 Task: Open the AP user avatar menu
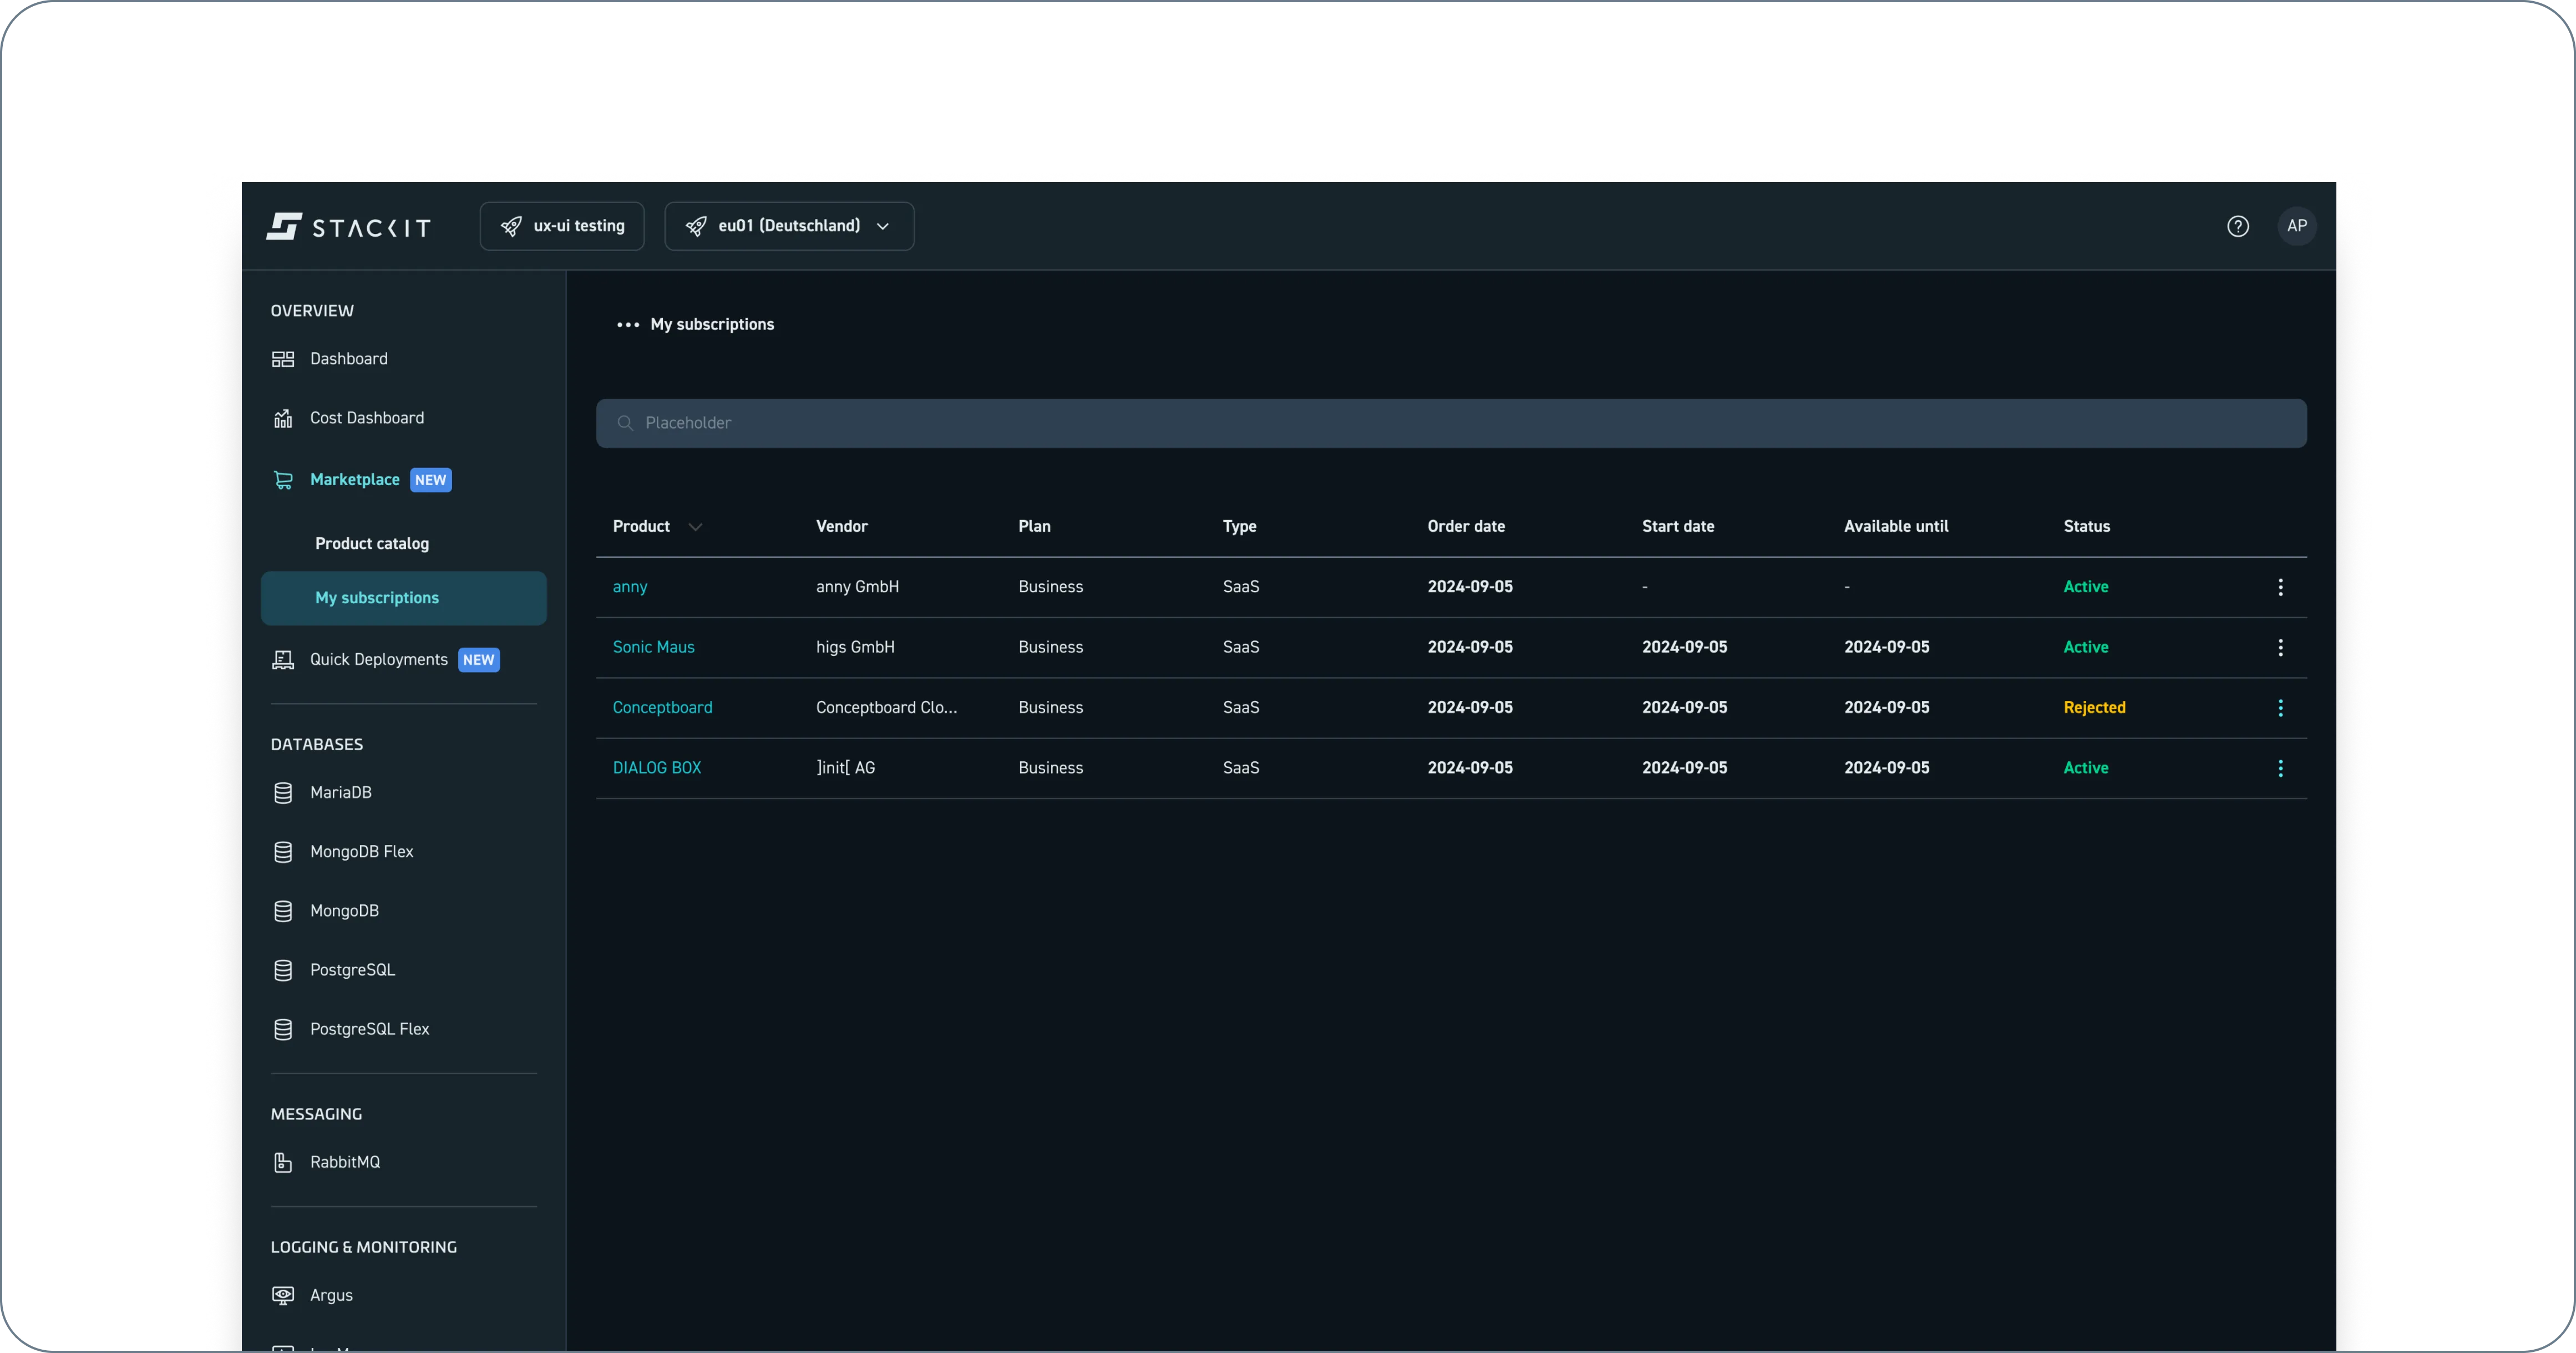pyautogui.click(x=2296, y=226)
